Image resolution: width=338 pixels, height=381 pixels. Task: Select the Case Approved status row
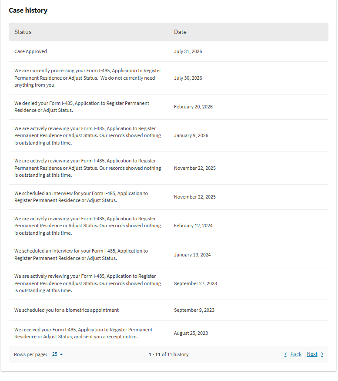(x=168, y=51)
